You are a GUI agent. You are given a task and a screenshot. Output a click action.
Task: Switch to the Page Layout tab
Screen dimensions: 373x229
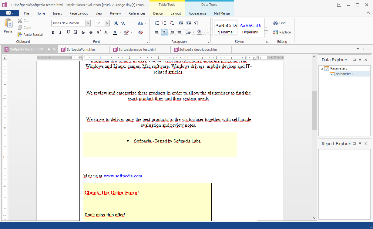tap(79, 13)
